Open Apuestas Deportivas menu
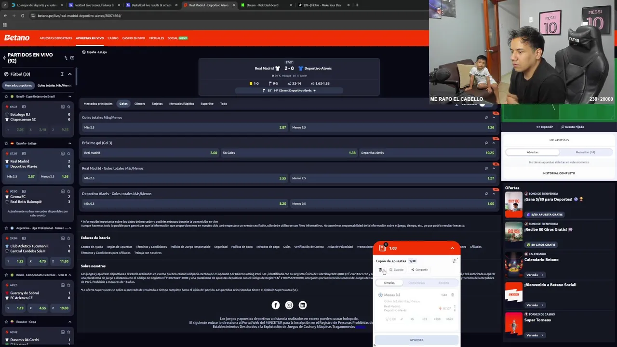 [x=56, y=38]
